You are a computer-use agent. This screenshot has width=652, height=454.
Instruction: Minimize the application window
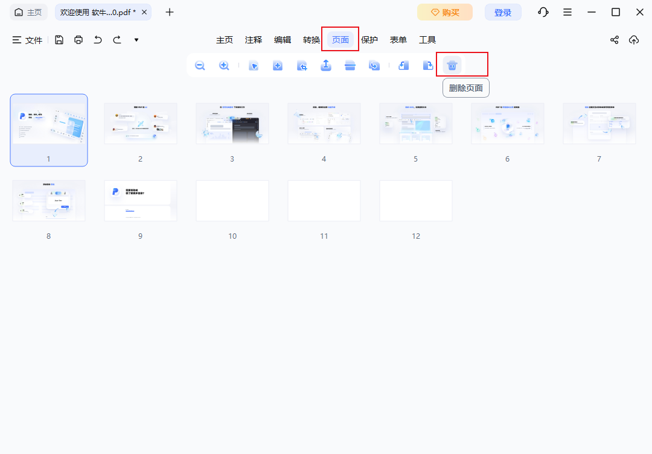[591, 12]
